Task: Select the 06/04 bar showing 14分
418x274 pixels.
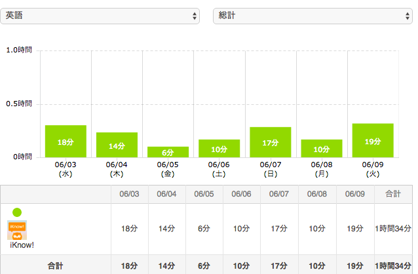Action: pyautogui.click(x=117, y=145)
